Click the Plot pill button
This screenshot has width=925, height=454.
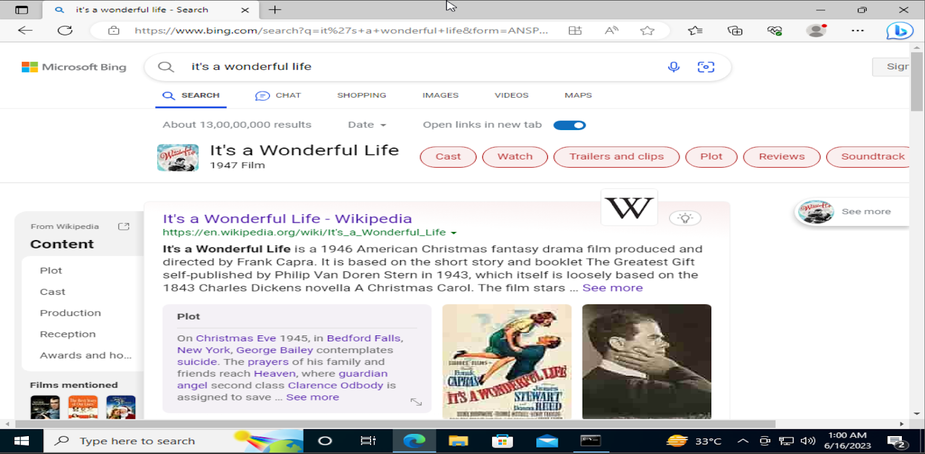pyautogui.click(x=711, y=157)
